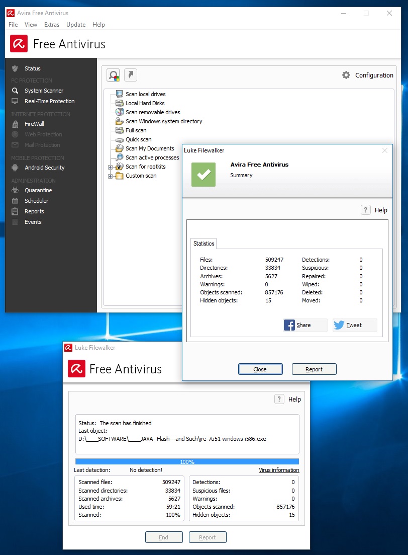Click the last object file path text
Image resolution: width=408 pixels, height=555 pixels.
click(x=172, y=439)
